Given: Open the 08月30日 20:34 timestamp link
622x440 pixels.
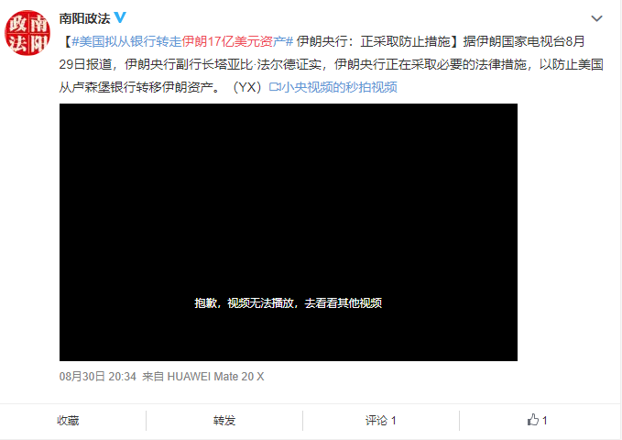Looking at the screenshot, I should (98, 377).
